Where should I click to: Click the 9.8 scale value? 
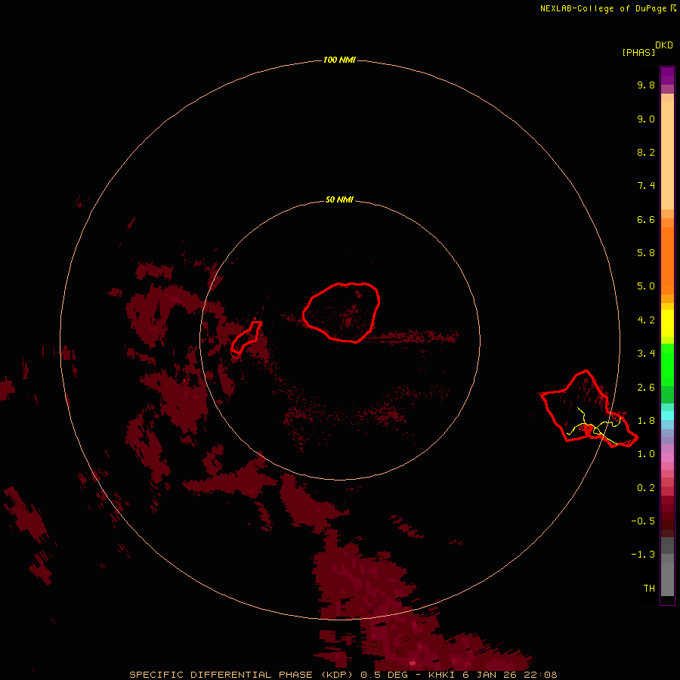(x=646, y=85)
